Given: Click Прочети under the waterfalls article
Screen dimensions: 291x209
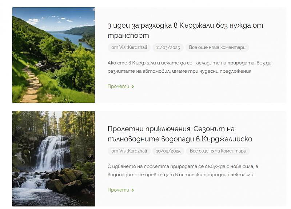Looking at the screenshot, I should (119, 190).
